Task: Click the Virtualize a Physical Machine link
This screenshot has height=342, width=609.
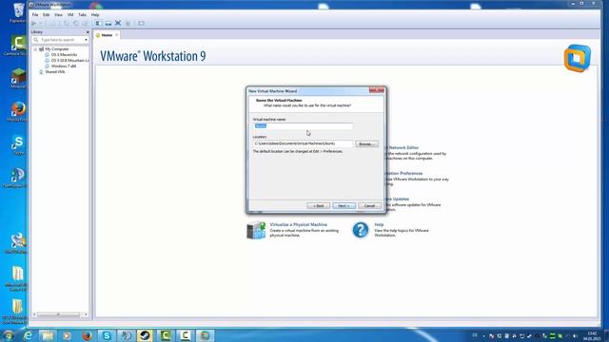Action: (x=298, y=224)
